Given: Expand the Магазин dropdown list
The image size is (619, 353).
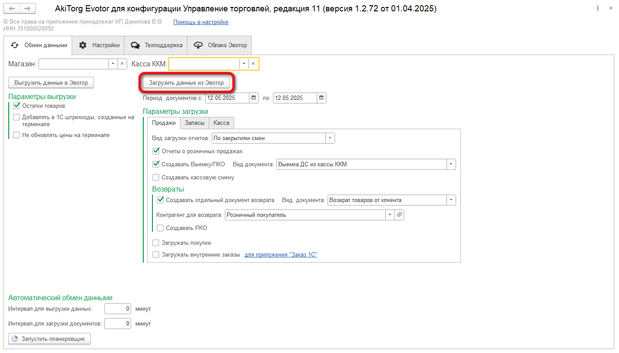Looking at the screenshot, I should (x=113, y=64).
